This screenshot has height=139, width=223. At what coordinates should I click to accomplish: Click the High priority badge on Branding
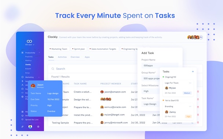pos(189,117)
